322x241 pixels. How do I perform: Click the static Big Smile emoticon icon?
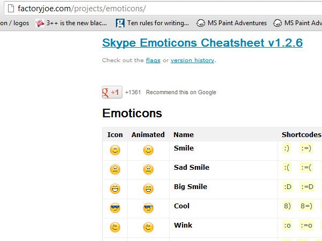point(115,189)
